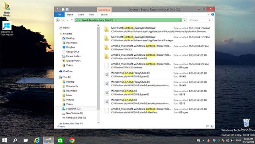Open the address bar history dropdown
Image resolution: width=255 pixels, height=144 pixels.
(180, 20)
